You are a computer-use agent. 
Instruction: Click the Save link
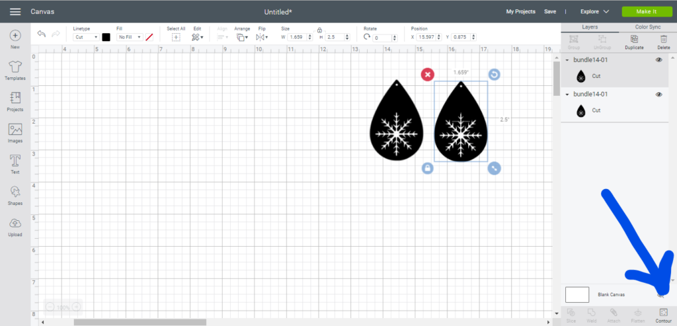pyautogui.click(x=550, y=12)
